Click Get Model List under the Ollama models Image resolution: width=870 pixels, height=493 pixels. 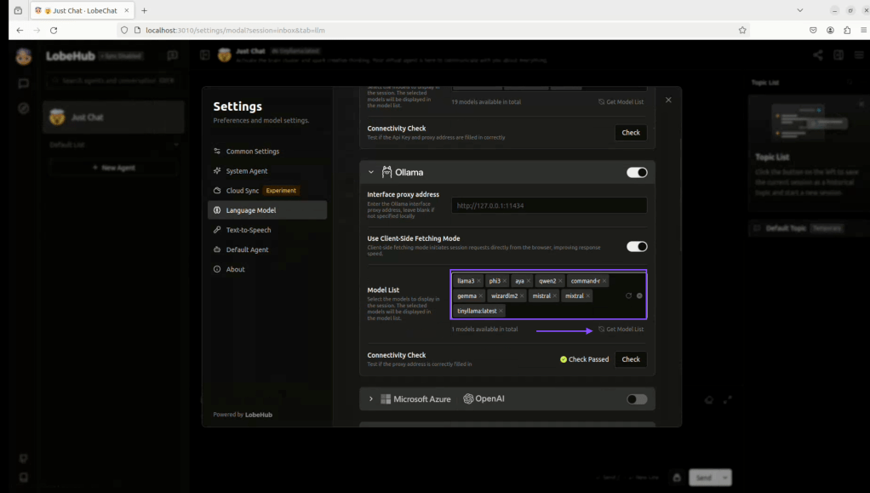click(x=621, y=329)
